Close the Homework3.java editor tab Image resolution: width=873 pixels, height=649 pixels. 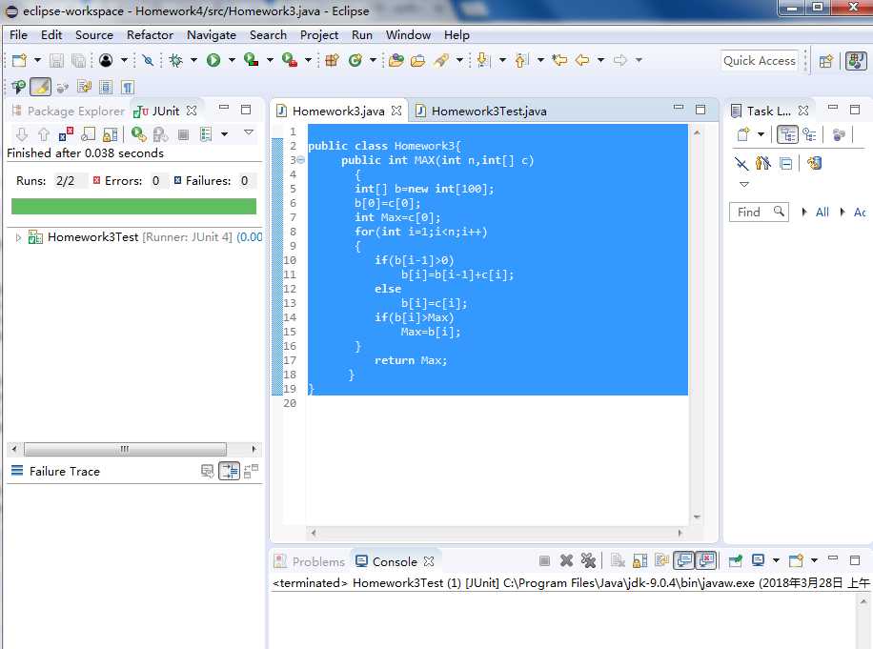(x=396, y=111)
